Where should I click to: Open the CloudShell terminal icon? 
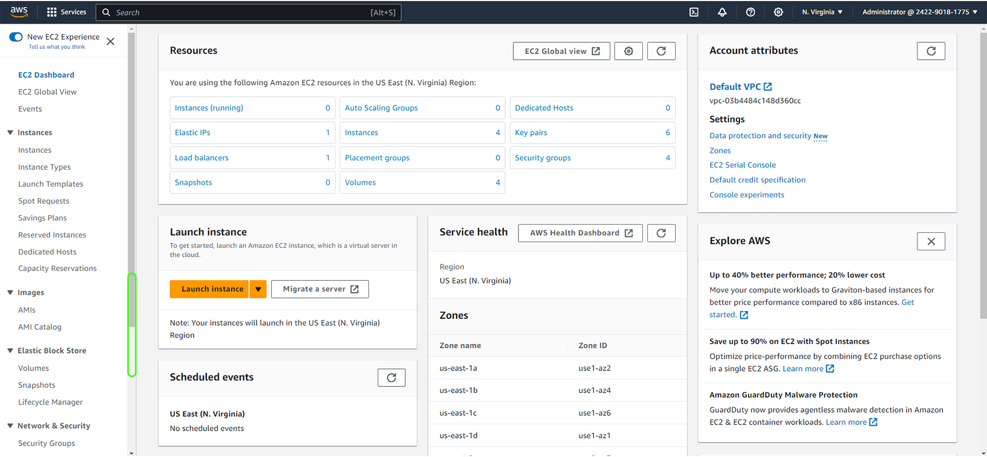click(x=694, y=12)
